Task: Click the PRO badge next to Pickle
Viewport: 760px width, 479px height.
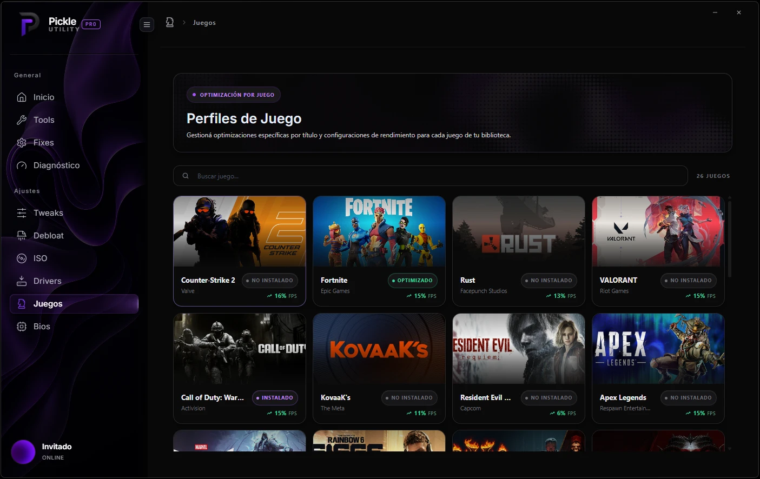Action: tap(91, 24)
